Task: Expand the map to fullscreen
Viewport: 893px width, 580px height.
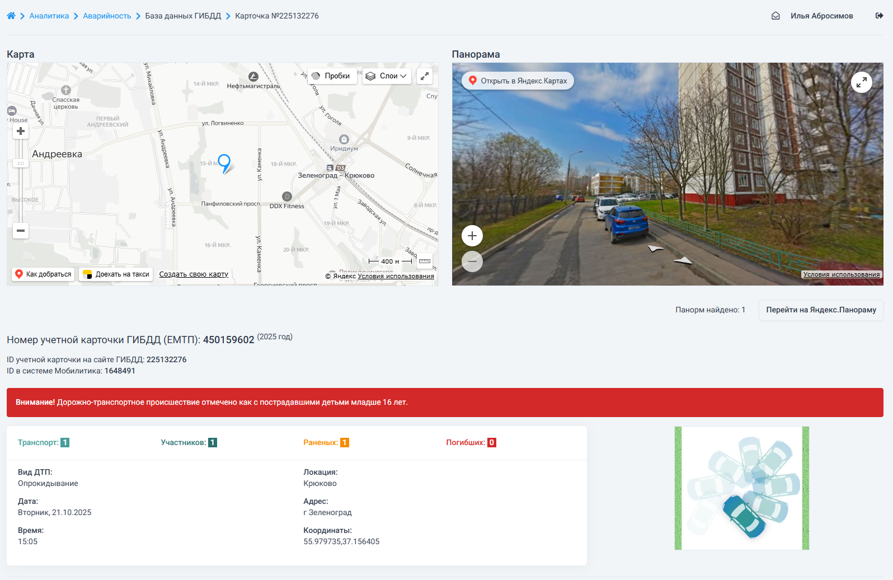Action: [425, 76]
